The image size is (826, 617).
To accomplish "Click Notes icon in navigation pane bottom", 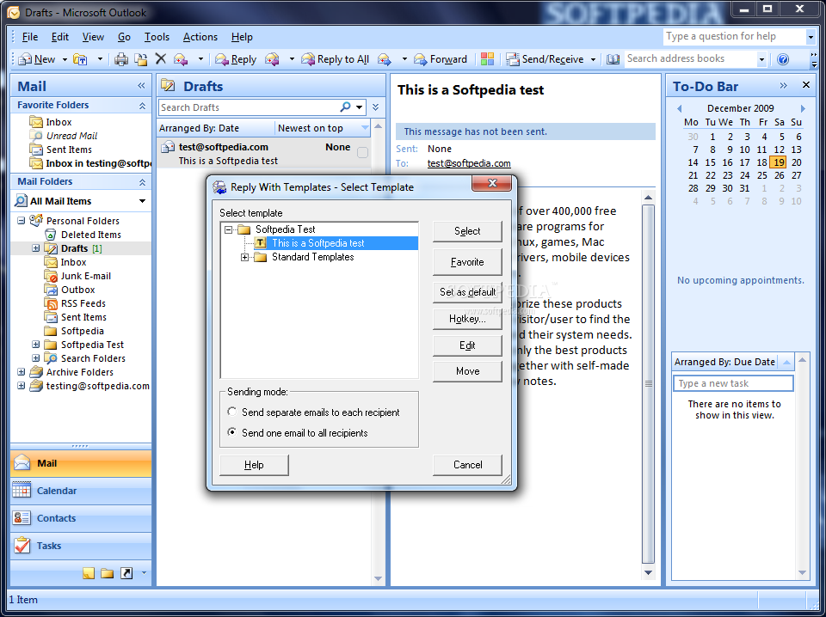I will [89, 573].
